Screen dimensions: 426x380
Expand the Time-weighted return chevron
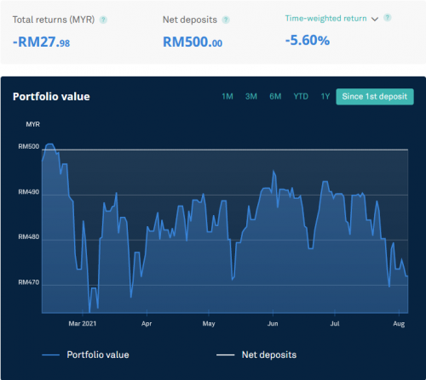[375, 19]
